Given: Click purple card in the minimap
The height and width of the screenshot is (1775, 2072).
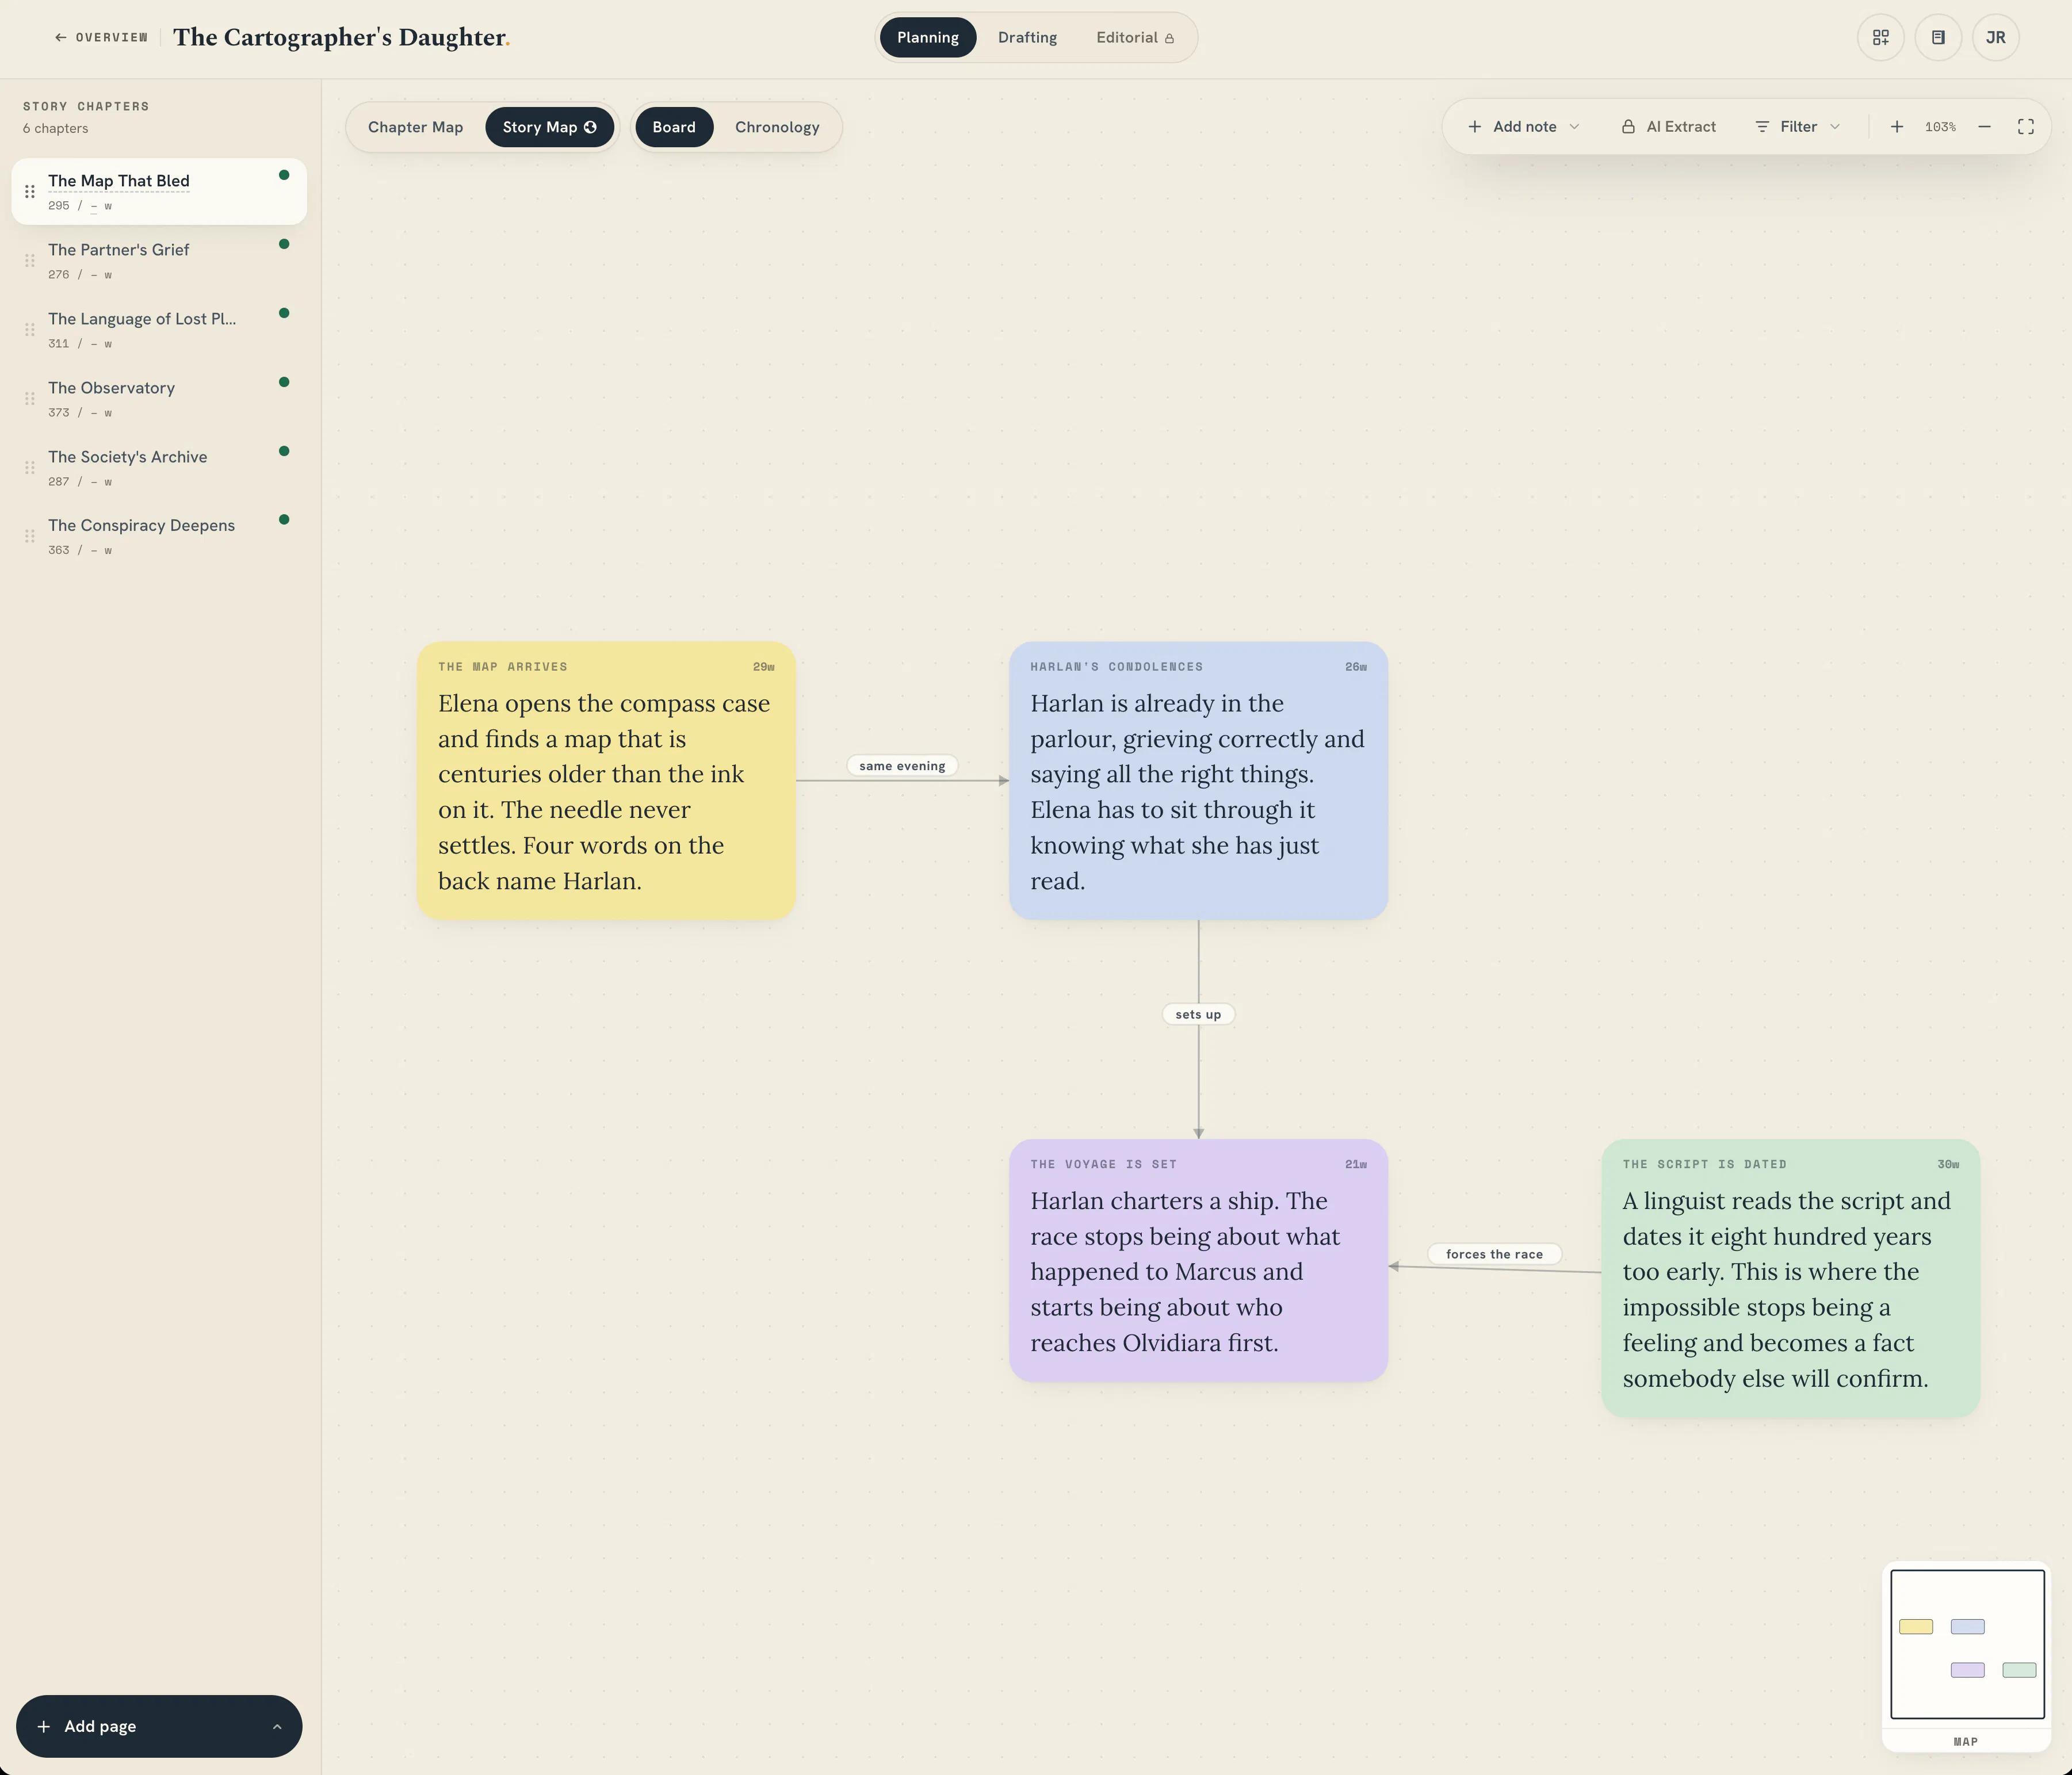Looking at the screenshot, I should (x=1967, y=1670).
